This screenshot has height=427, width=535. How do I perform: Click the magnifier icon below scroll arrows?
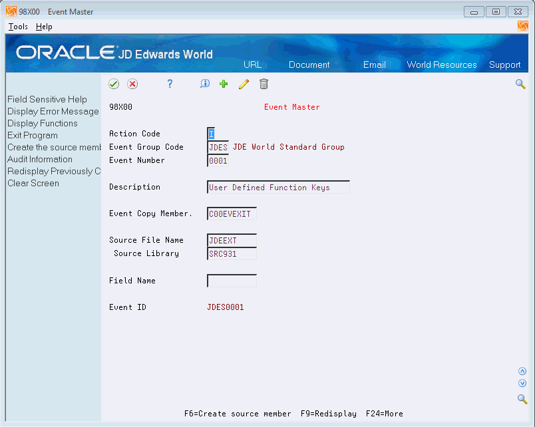tap(522, 398)
